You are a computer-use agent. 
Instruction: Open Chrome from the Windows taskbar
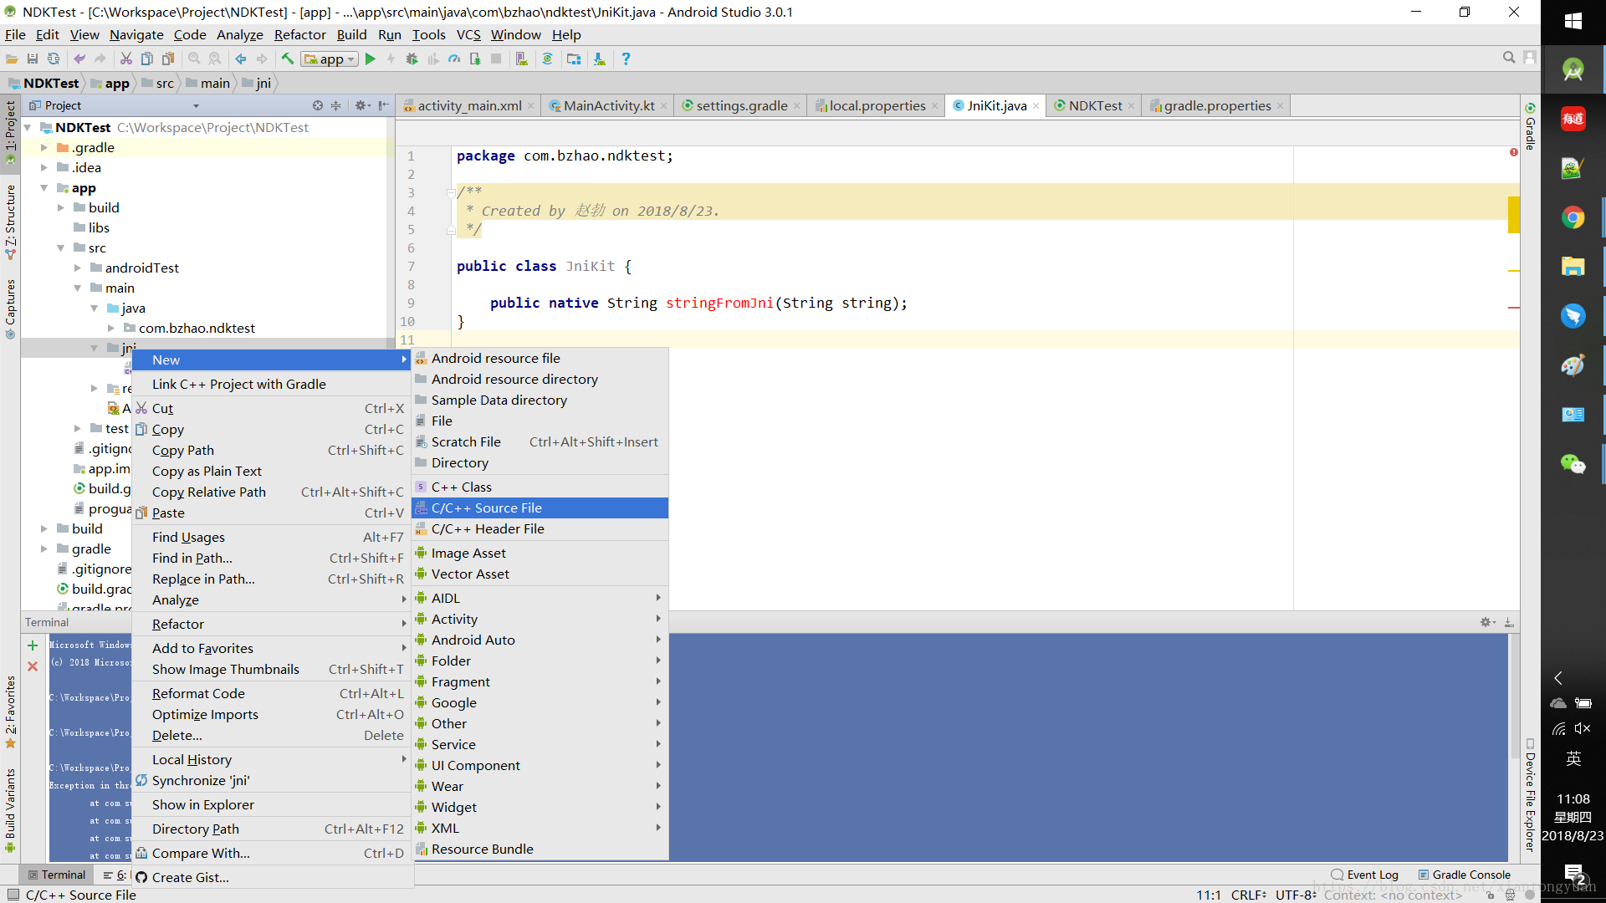coord(1573,218)
